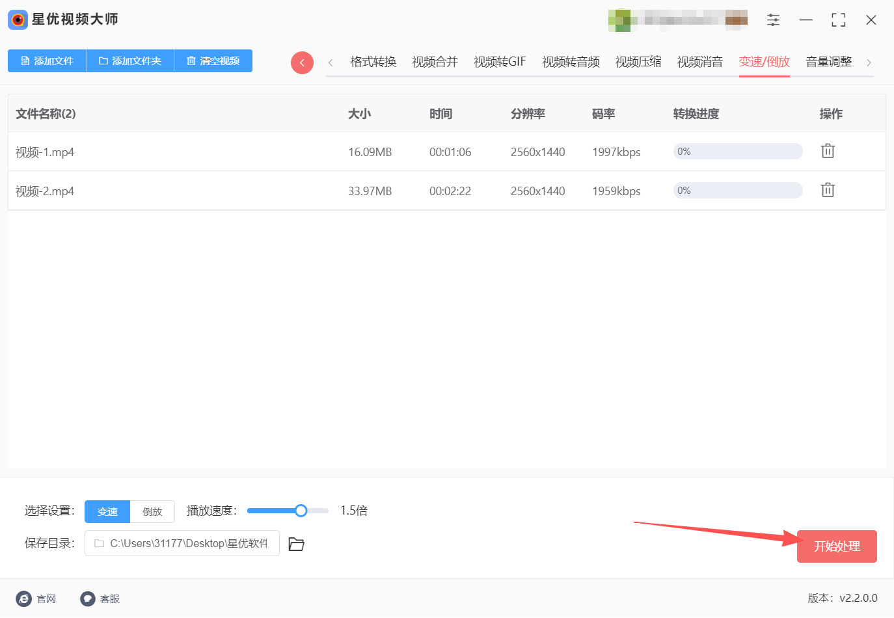This screenshot has height=618, width=894.
Task: Click the 文件名称(2) column header
Action: (x=46, y=114)
